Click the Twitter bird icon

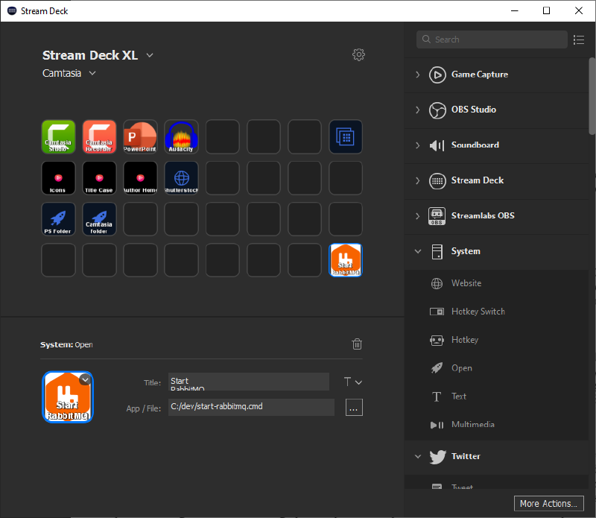pos(437,456)
